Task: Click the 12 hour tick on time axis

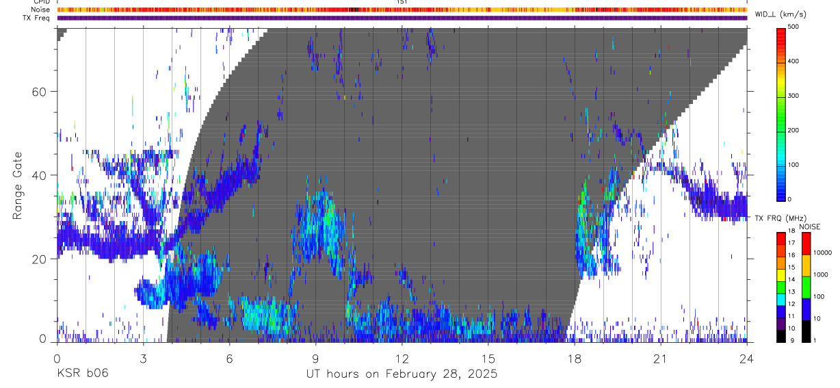Action: coord(402,358)
